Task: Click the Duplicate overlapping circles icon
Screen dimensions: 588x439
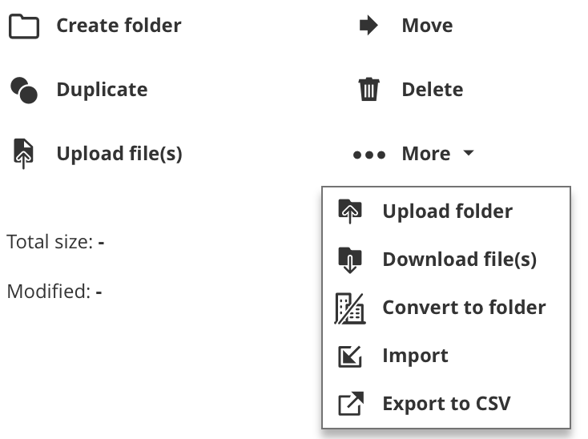Action: [24, 91]
